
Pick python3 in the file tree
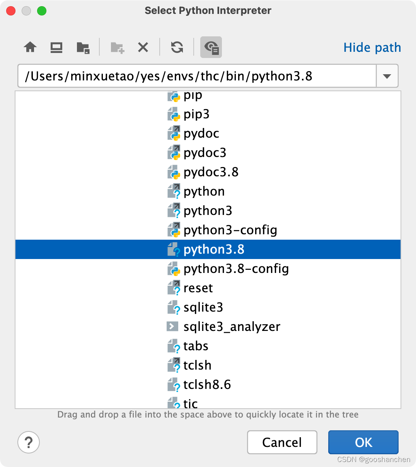pyautogui.click(x=208, y=211)
